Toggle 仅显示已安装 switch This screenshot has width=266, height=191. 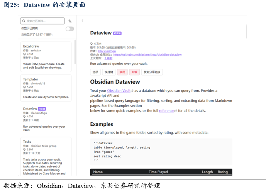[70, 29]
